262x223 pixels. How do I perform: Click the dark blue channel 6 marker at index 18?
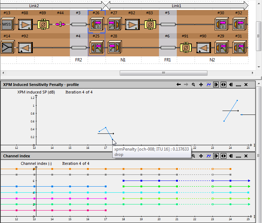click(123, 181)
